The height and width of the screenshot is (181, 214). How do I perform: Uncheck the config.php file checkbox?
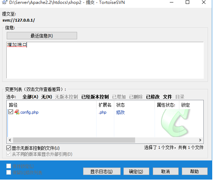[11, 112]
